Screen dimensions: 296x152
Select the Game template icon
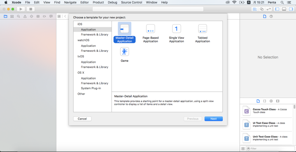click(x=124, y=51)
